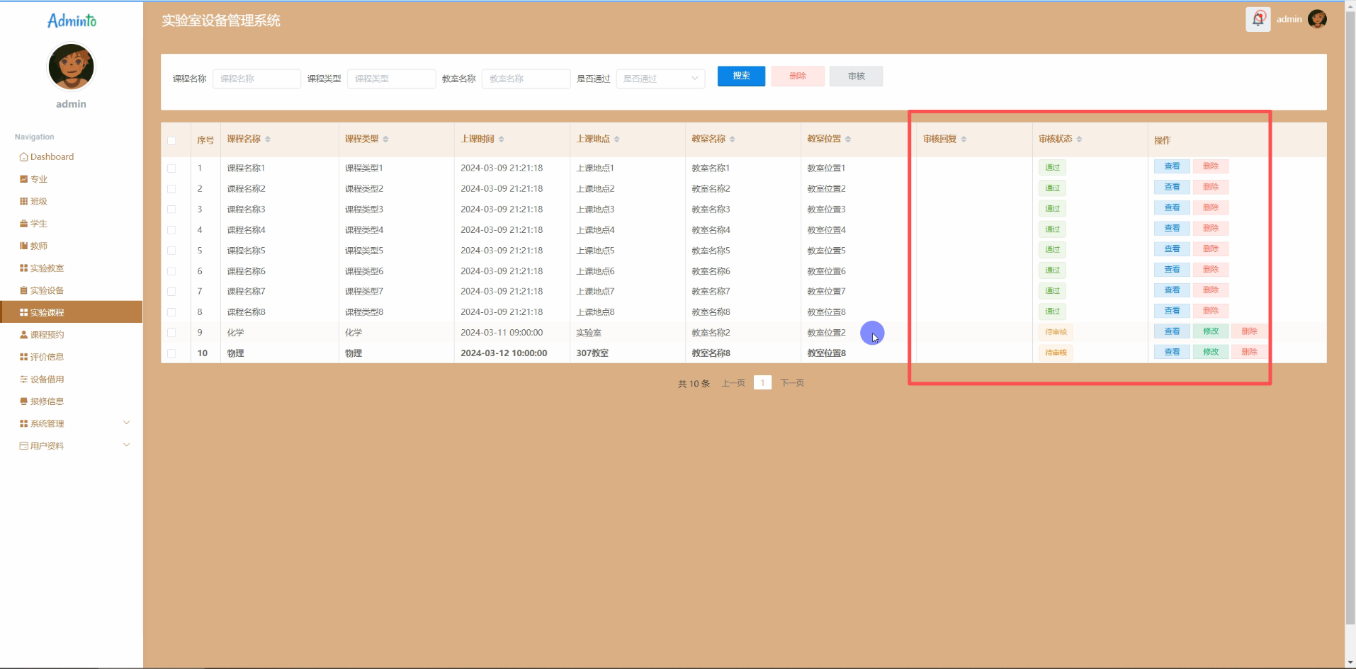Click the 实验教室 sidebar icon
Screen dimensions: 1356x669
pyautogui.click(x=23, y=268)
